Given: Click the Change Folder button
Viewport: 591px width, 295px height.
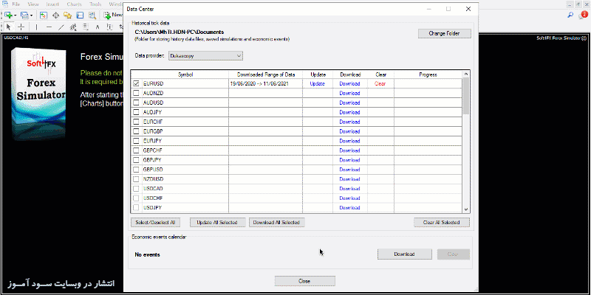Looking at the screenshot, I should (x=445, y=33).
